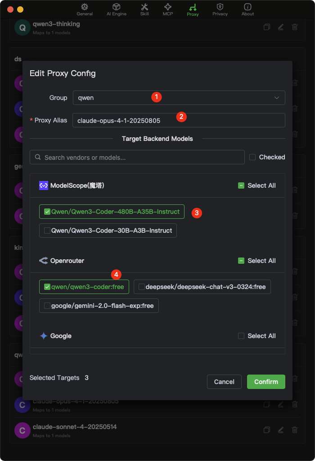Click the edit pencil for claude-sonnet-4-20250514
This screenshot has height=461, width=315.
coord(280,430)
